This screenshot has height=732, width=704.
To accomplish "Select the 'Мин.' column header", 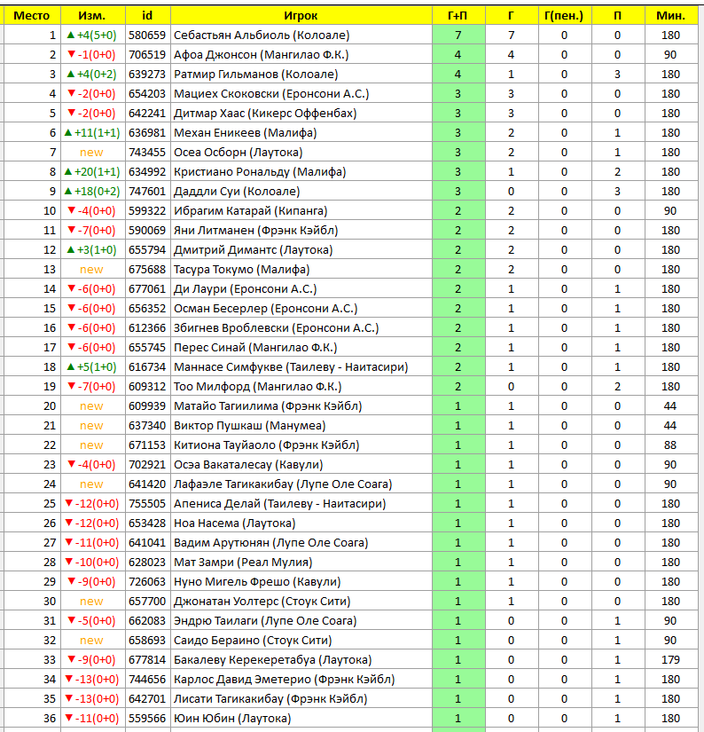I will point(671,15).
